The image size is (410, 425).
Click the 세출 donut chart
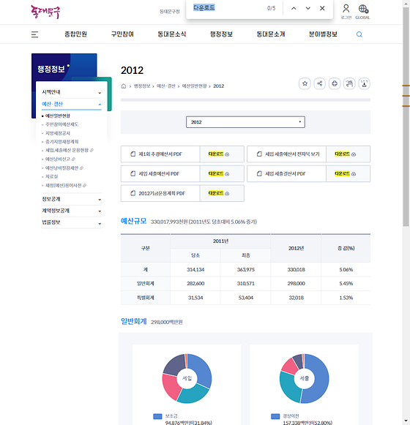click(304, 378)
